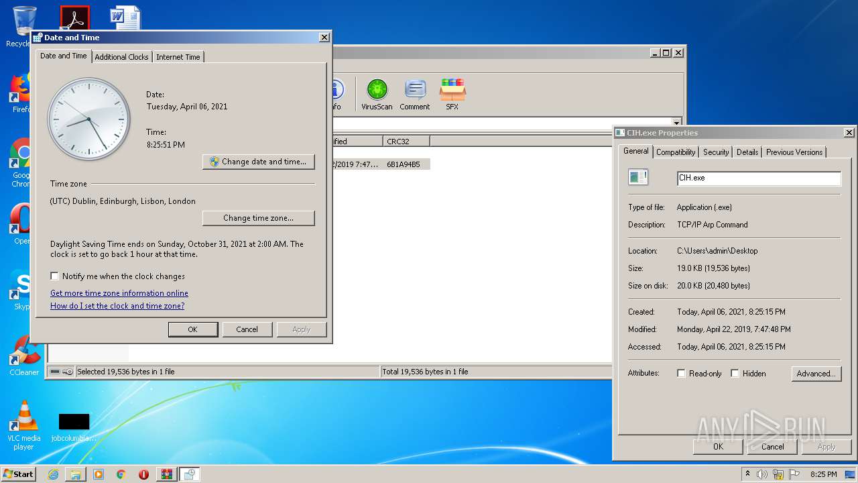Open VLC media player desktop icon

(23, 425)
